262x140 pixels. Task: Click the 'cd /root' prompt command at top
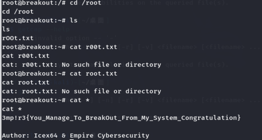click(x=85, y=3)
